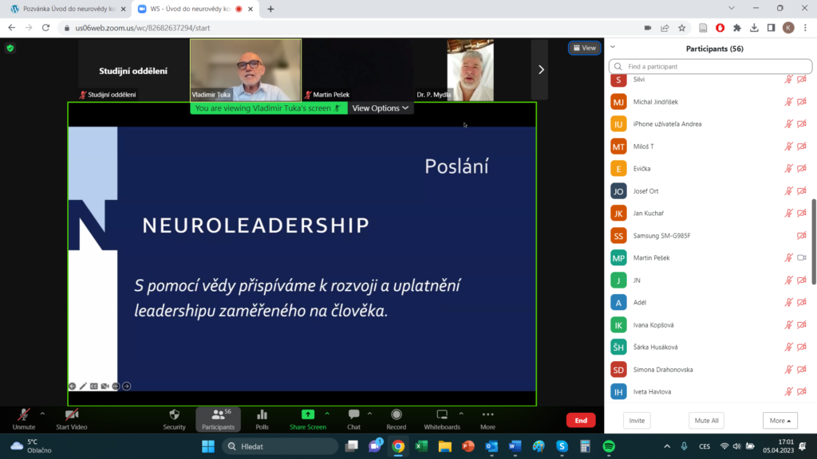Click the next slide arrow on the presentation
This screenshot has width=817, height=459.
coord(127,386)
